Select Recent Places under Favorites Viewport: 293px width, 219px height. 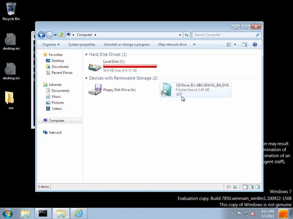point(62,73)
